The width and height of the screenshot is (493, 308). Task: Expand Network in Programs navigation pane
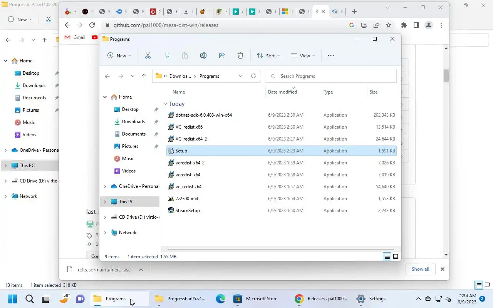click(x=105, y=233)
